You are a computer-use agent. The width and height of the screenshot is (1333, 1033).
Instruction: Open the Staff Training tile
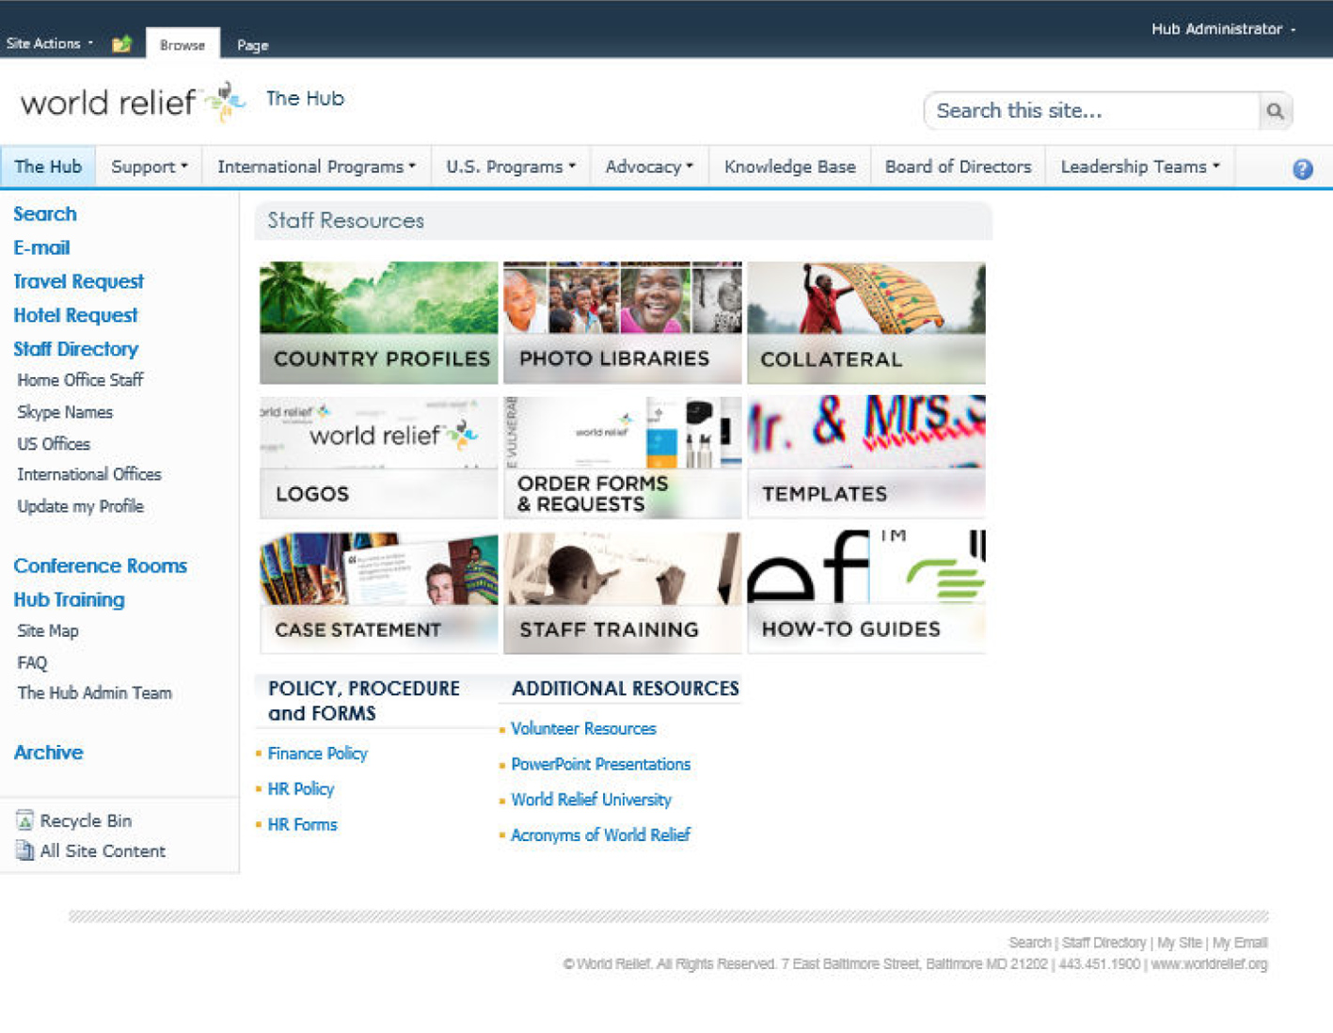(623, 593)
